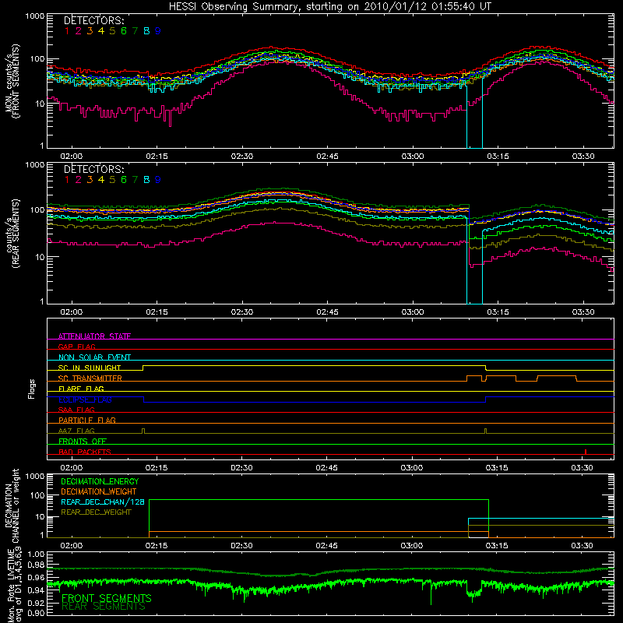The width and height of the screenshot is (623, 623).
Task: Select orange detector 3 in front segments legend
Action: point(90,31)
